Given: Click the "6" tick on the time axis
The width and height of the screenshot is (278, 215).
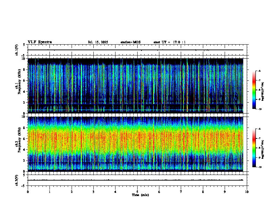Looking at the screenshot, I should coord(159,192).
